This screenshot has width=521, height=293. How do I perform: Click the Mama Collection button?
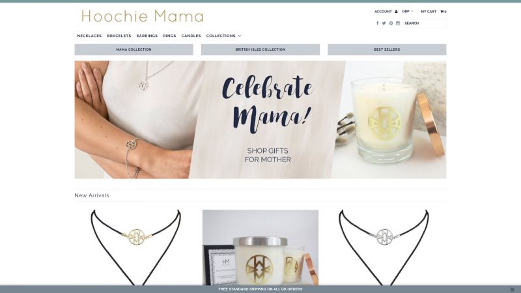[x=134, y=49]
